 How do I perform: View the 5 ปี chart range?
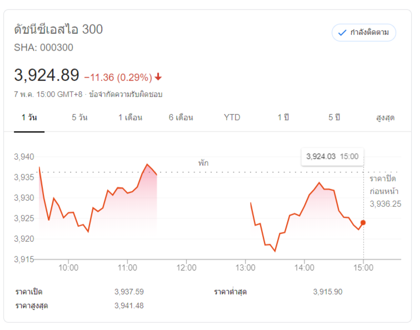pos(334,118)
